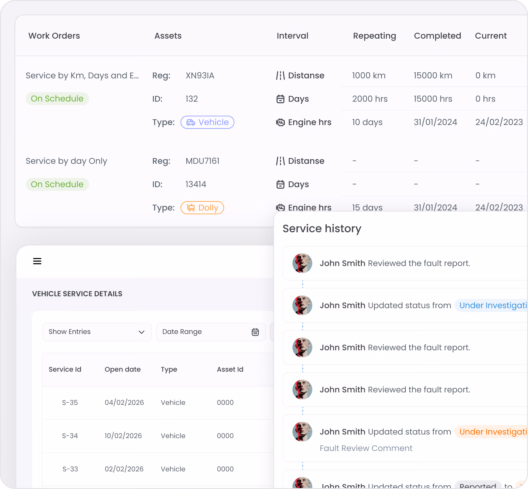Click the Days calendar icon for asset 132
This screenshot has height=489, width=528.
(x=280, y=99)
